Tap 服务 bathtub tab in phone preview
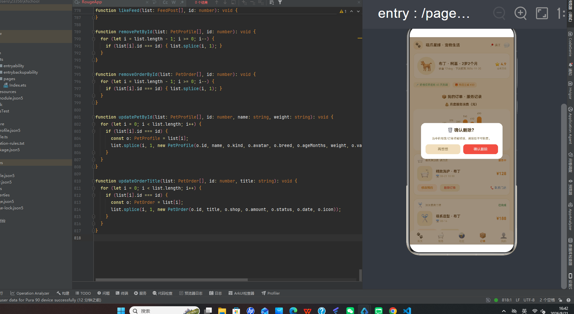This screenshot has height=314, width=574. pos(441,237)
